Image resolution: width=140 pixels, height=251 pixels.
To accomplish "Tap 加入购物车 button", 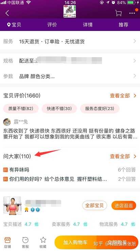I will (75, 242).
